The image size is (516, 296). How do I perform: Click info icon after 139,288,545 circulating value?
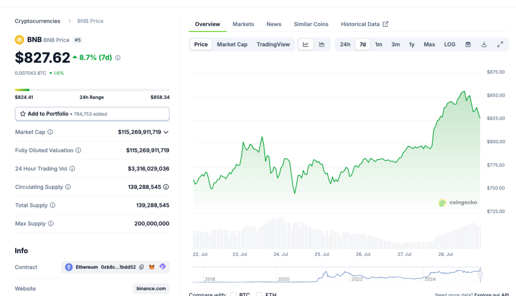click(x=166, y=187)
